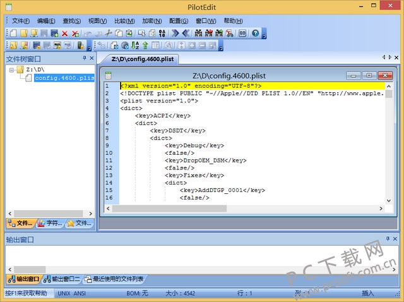Click line 5 text <key>ACPI</key>
Viewport: 404px width, 302px height.
pos(163,116)
